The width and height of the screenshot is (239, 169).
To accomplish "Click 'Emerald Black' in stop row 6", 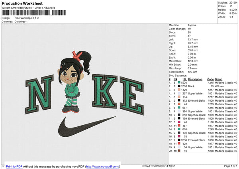I will click(x=196, y=100).
